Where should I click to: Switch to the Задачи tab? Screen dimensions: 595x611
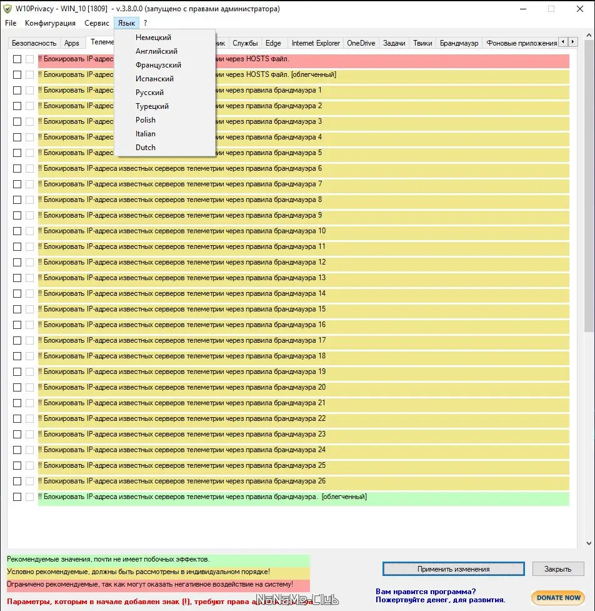pos(394,43)
